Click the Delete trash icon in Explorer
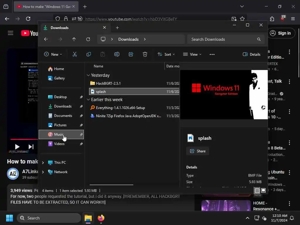This screenshot has width=300, height=225. [x=145, y=54]
